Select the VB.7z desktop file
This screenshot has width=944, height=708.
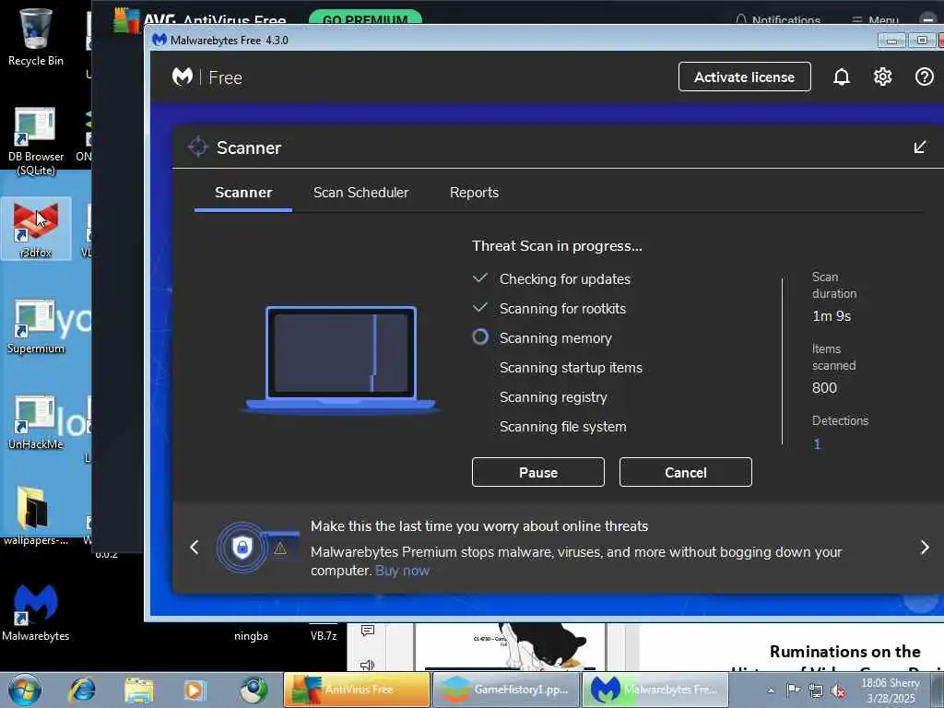[324, 636]
